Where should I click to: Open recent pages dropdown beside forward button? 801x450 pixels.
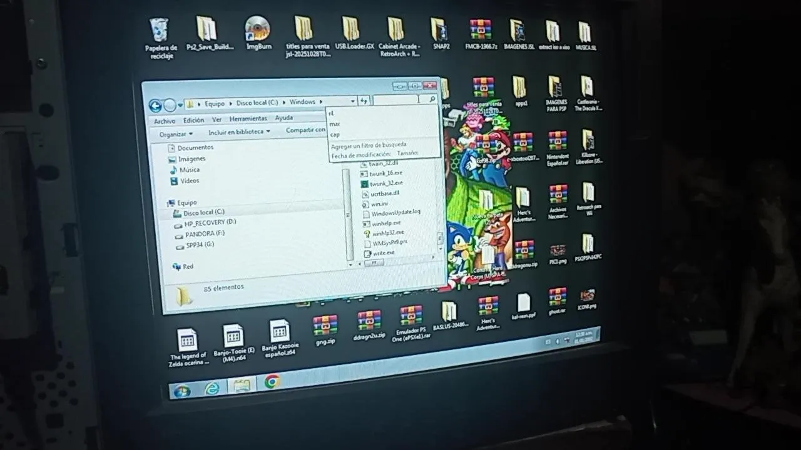coord(180,105)
